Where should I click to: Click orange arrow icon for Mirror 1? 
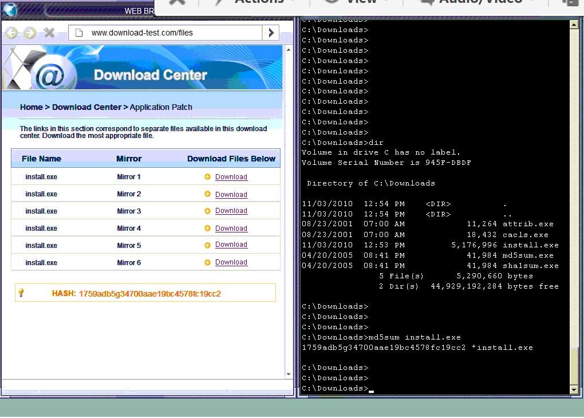207,176
